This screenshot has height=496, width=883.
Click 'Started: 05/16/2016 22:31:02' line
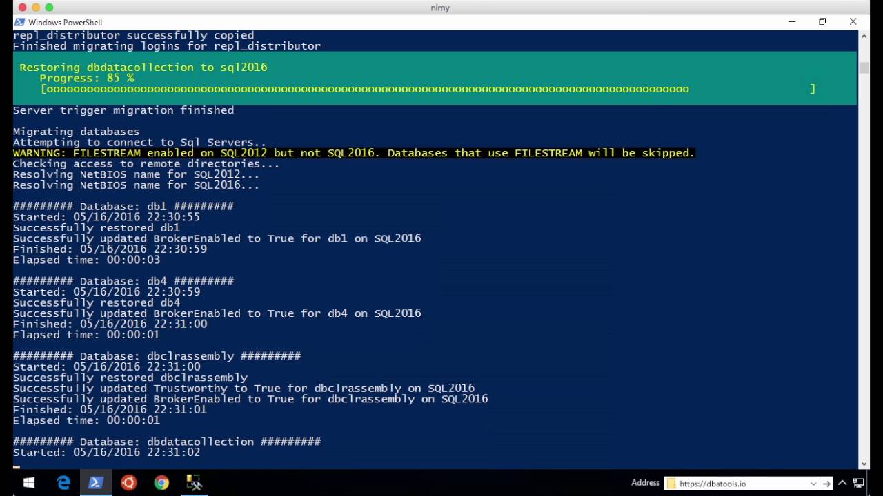coord(106,453)
